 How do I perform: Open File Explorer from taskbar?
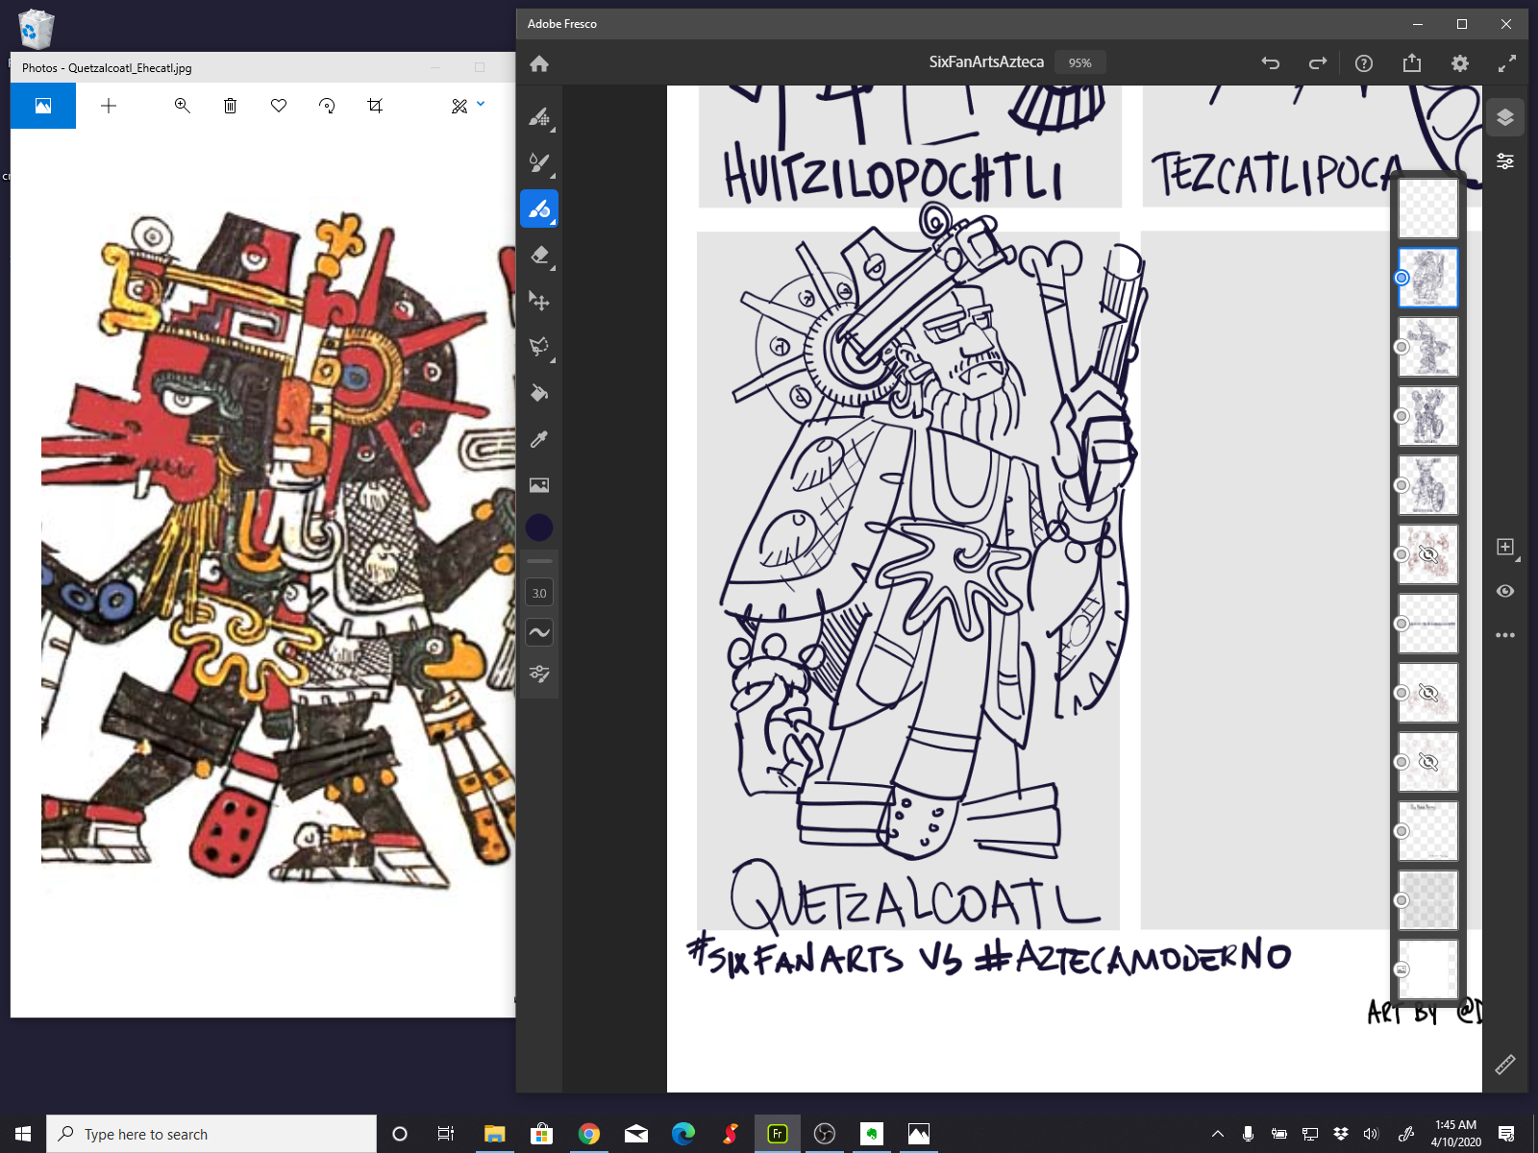[494, 1134]
